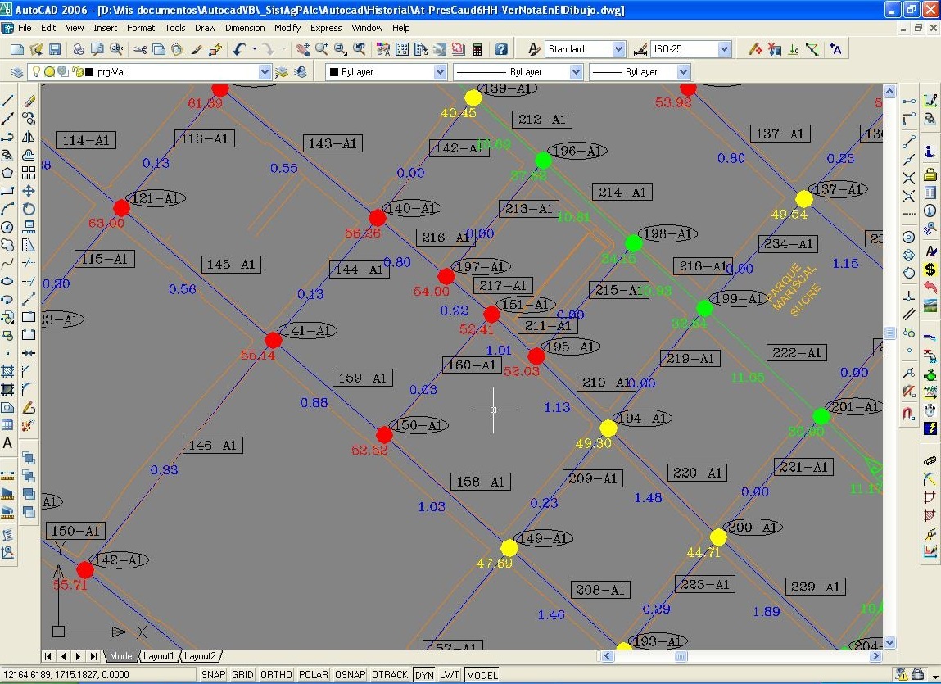941x684 pixels.
Task: Click the Erase tool icon
Action: (x=29, y=101)
